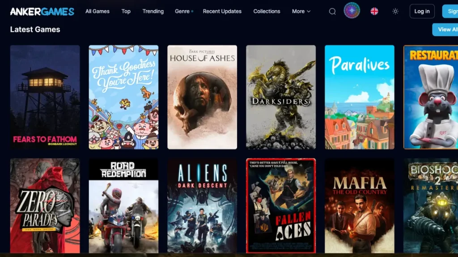458x257 pixels.
Task: Go to All Games
Action: (97, 11)
